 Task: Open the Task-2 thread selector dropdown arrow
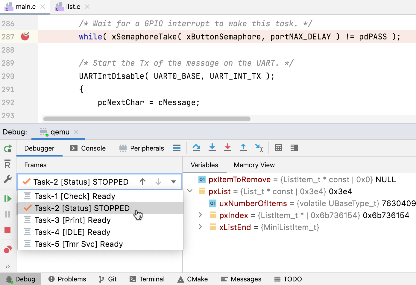[174, 182]
